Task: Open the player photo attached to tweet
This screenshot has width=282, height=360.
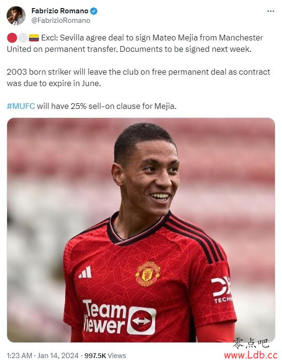Action: [x=141, y=230]
